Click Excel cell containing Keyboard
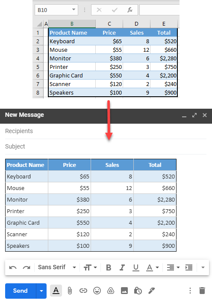212x300 pixels. click(72, 41)
